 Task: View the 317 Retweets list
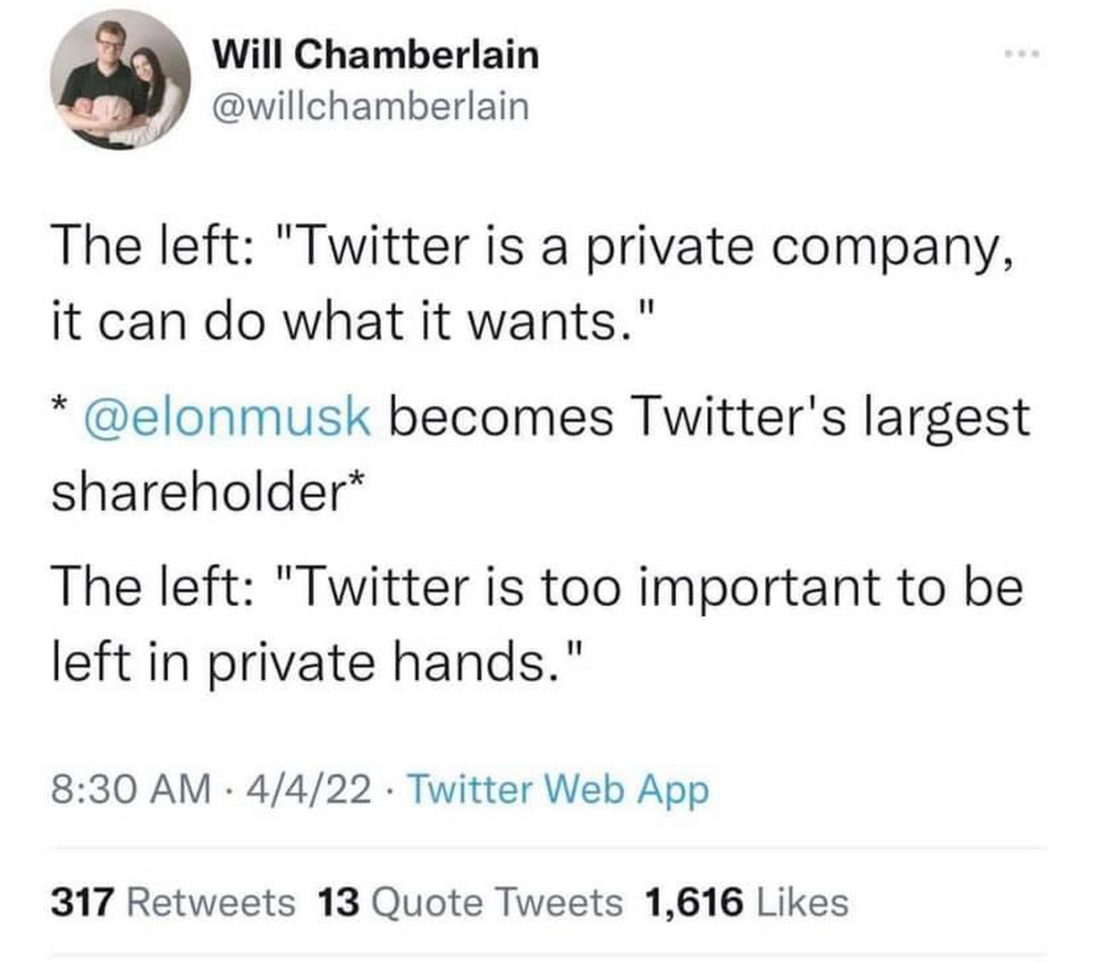(x=173, y=903)
